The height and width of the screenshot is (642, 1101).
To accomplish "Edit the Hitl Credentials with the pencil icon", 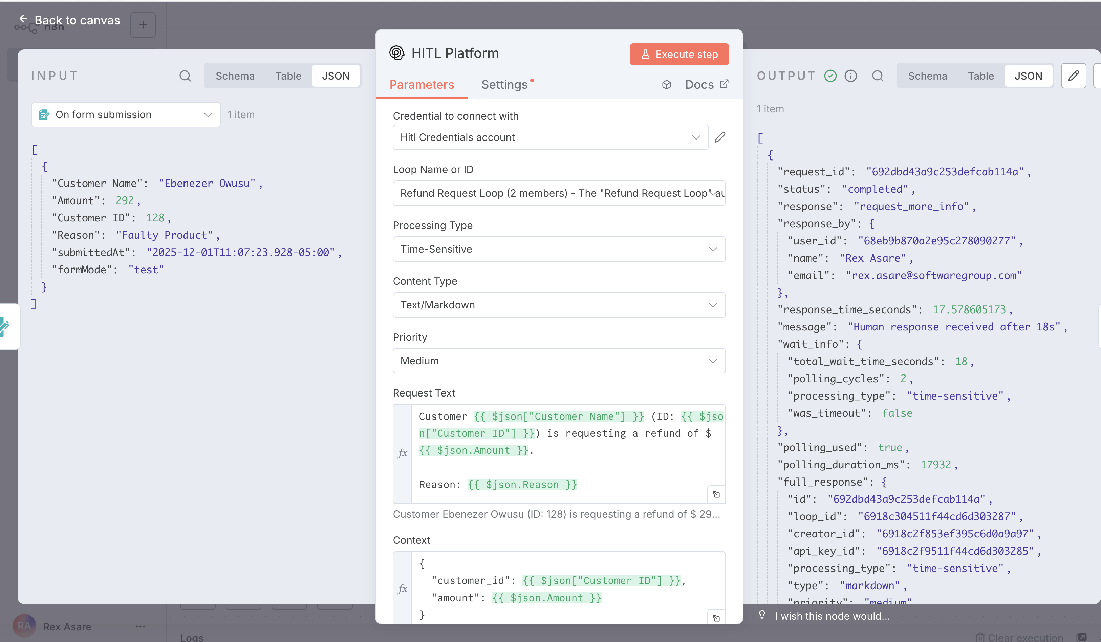I will click(720, 137).
